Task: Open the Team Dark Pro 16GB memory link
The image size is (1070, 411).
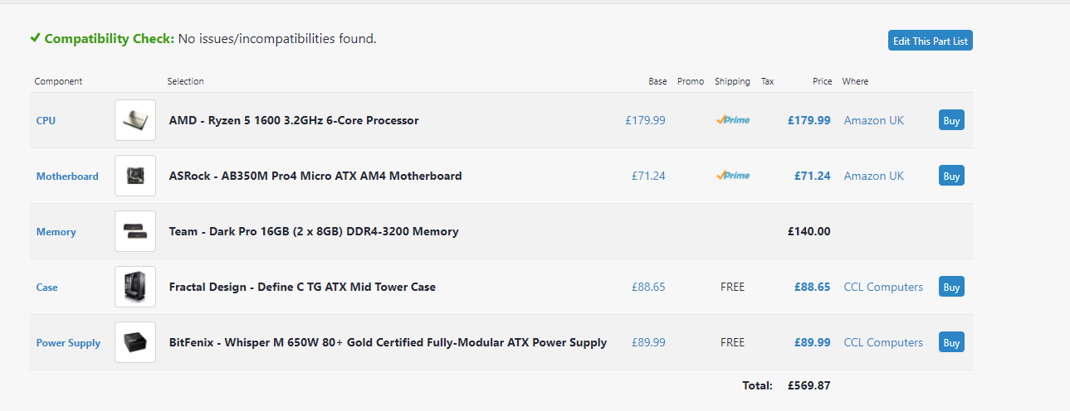Action: tap(314, 231)
